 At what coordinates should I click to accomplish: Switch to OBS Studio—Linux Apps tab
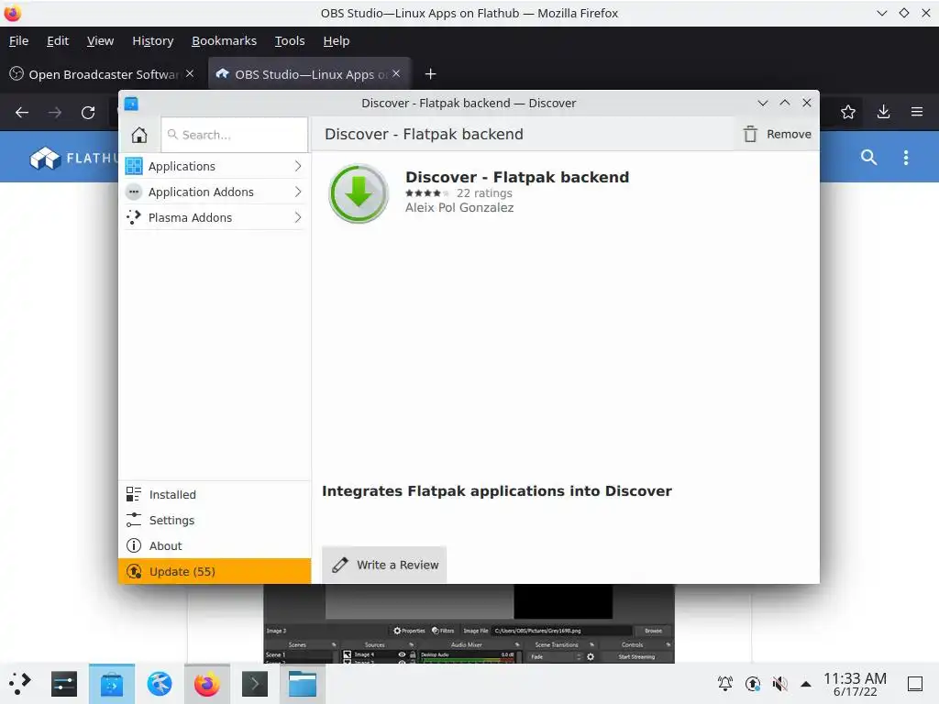click(310, 73)
